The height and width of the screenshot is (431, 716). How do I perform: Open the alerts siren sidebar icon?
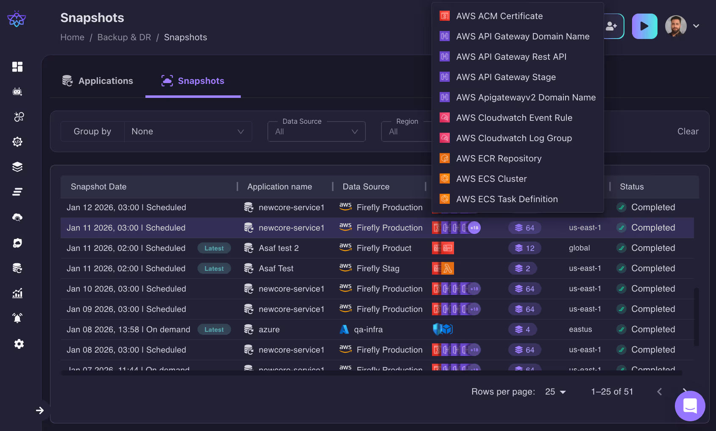[17, 318]
